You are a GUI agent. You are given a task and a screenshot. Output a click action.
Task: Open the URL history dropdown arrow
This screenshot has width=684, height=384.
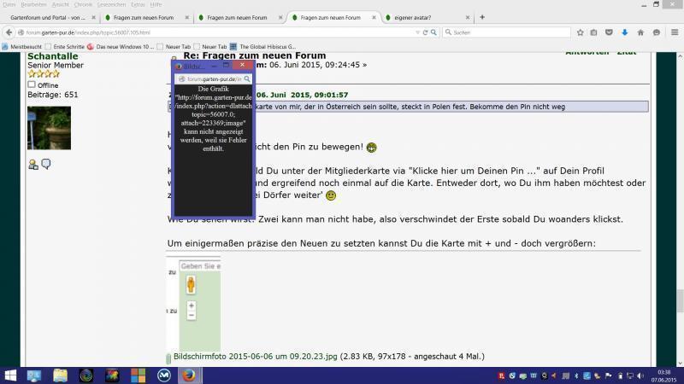point(419,32)
